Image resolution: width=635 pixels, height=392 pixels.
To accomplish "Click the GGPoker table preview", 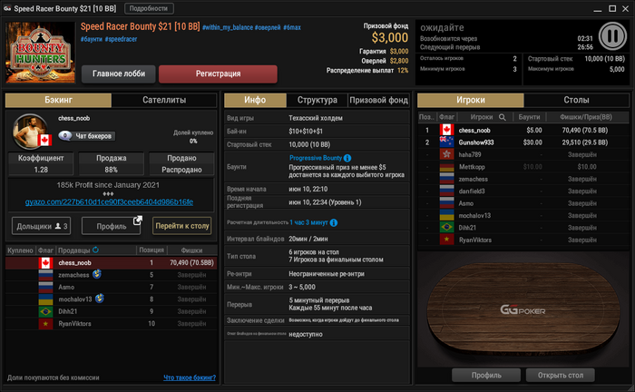I will (523, 308).
